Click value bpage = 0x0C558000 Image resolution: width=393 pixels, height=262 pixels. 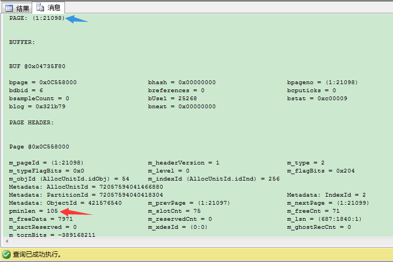click(x=43, y=83)
